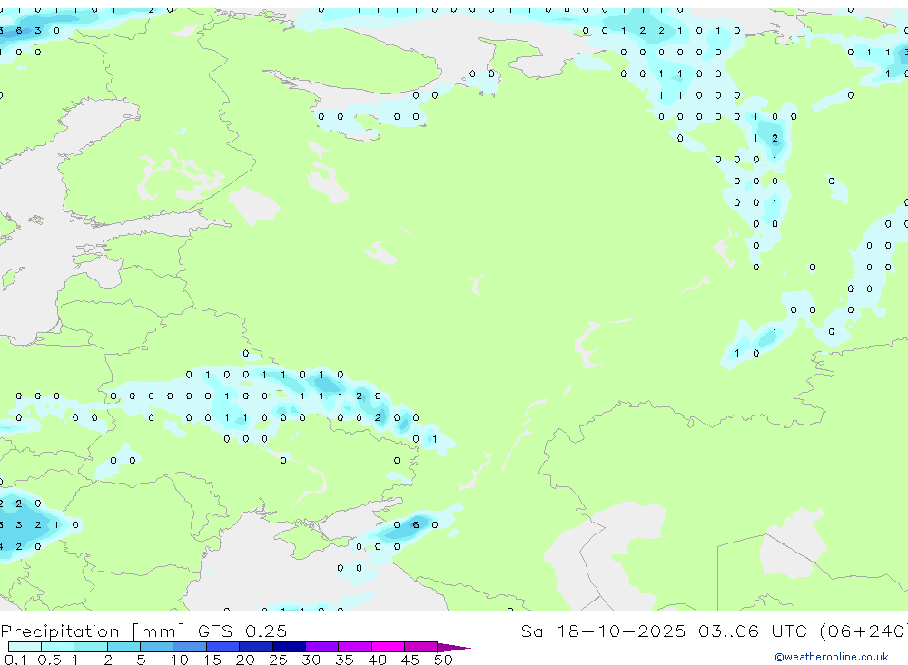Click the 35–40 mm legend swatch

[355, 647]
